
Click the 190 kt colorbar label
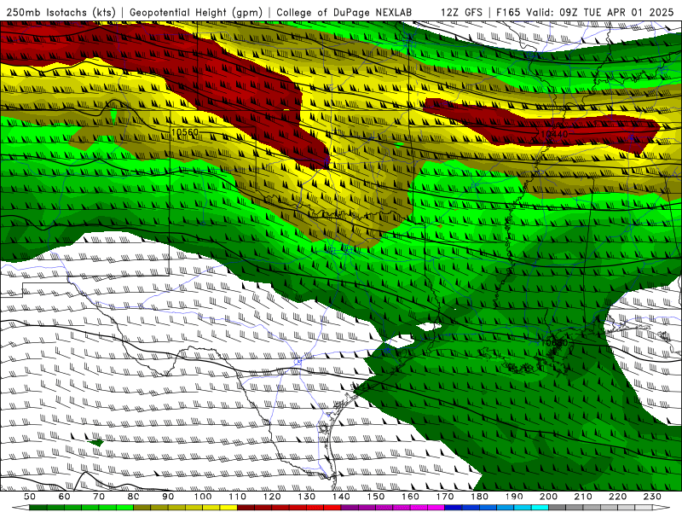pyautogui.click(x=514, y=497)
